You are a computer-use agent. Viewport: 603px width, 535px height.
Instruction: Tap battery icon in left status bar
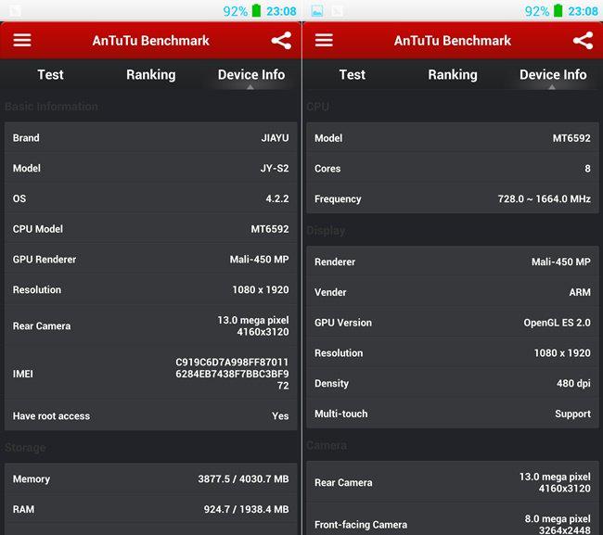tap(256, 10)
